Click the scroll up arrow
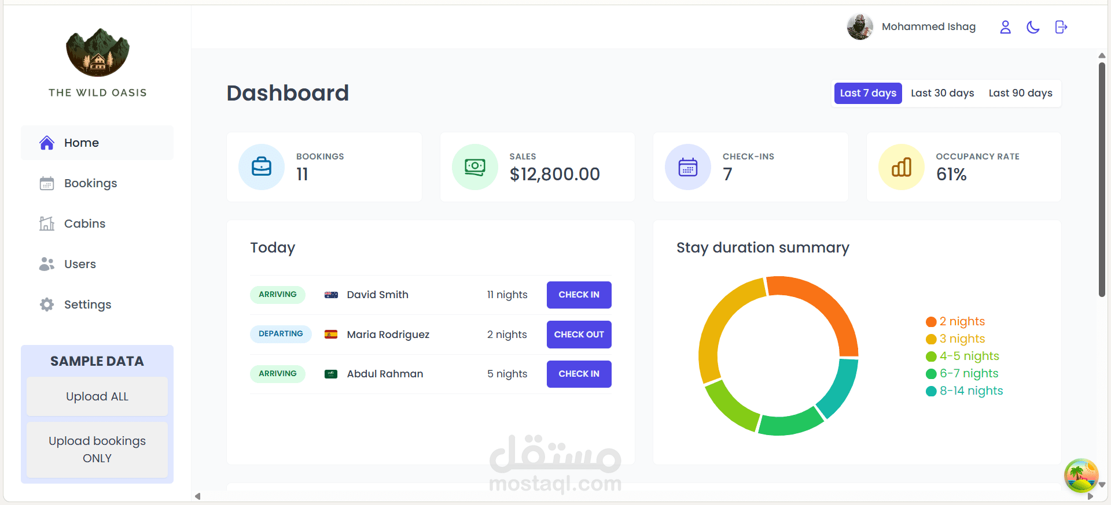The width and height of the screenshot is (1111, 505). (x=1102, y=55)
